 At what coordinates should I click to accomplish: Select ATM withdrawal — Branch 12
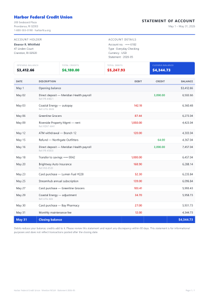click(x=58, y=133)
